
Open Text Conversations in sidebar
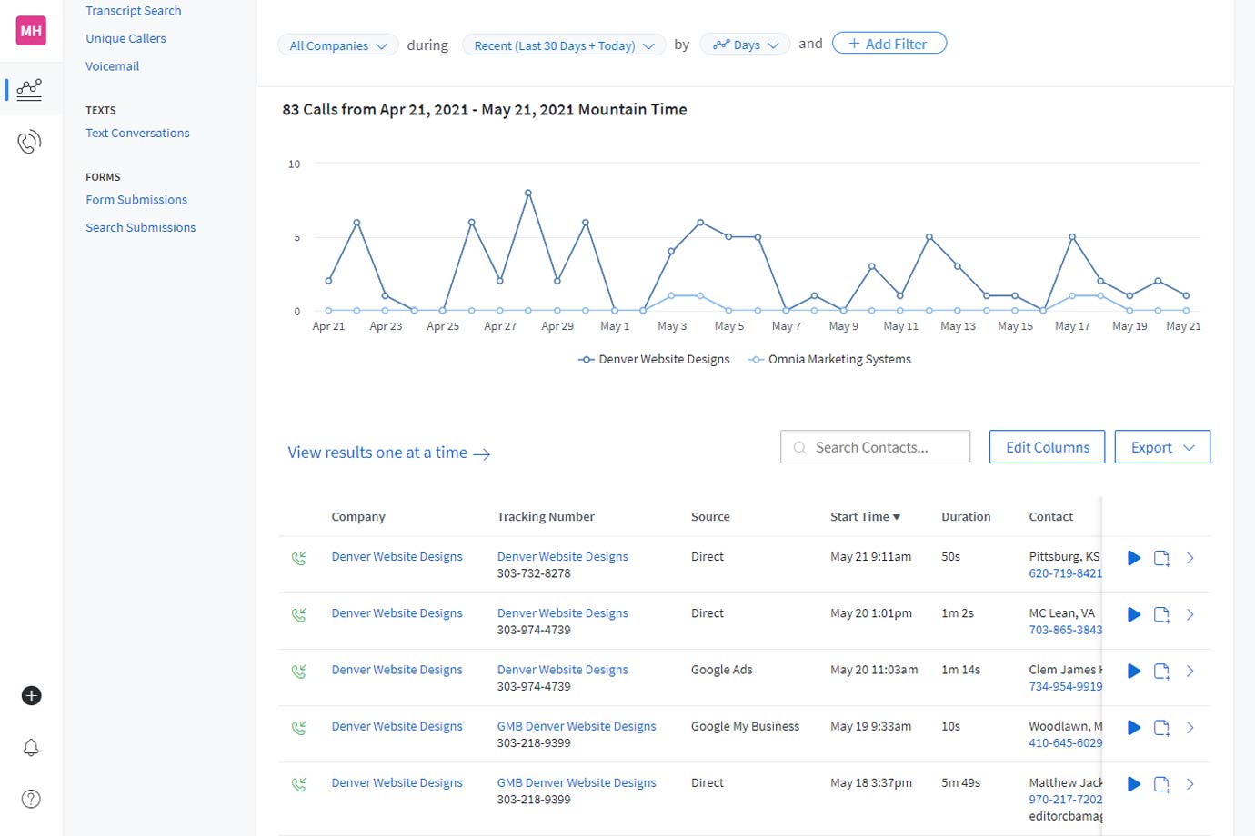coord(137,133)
